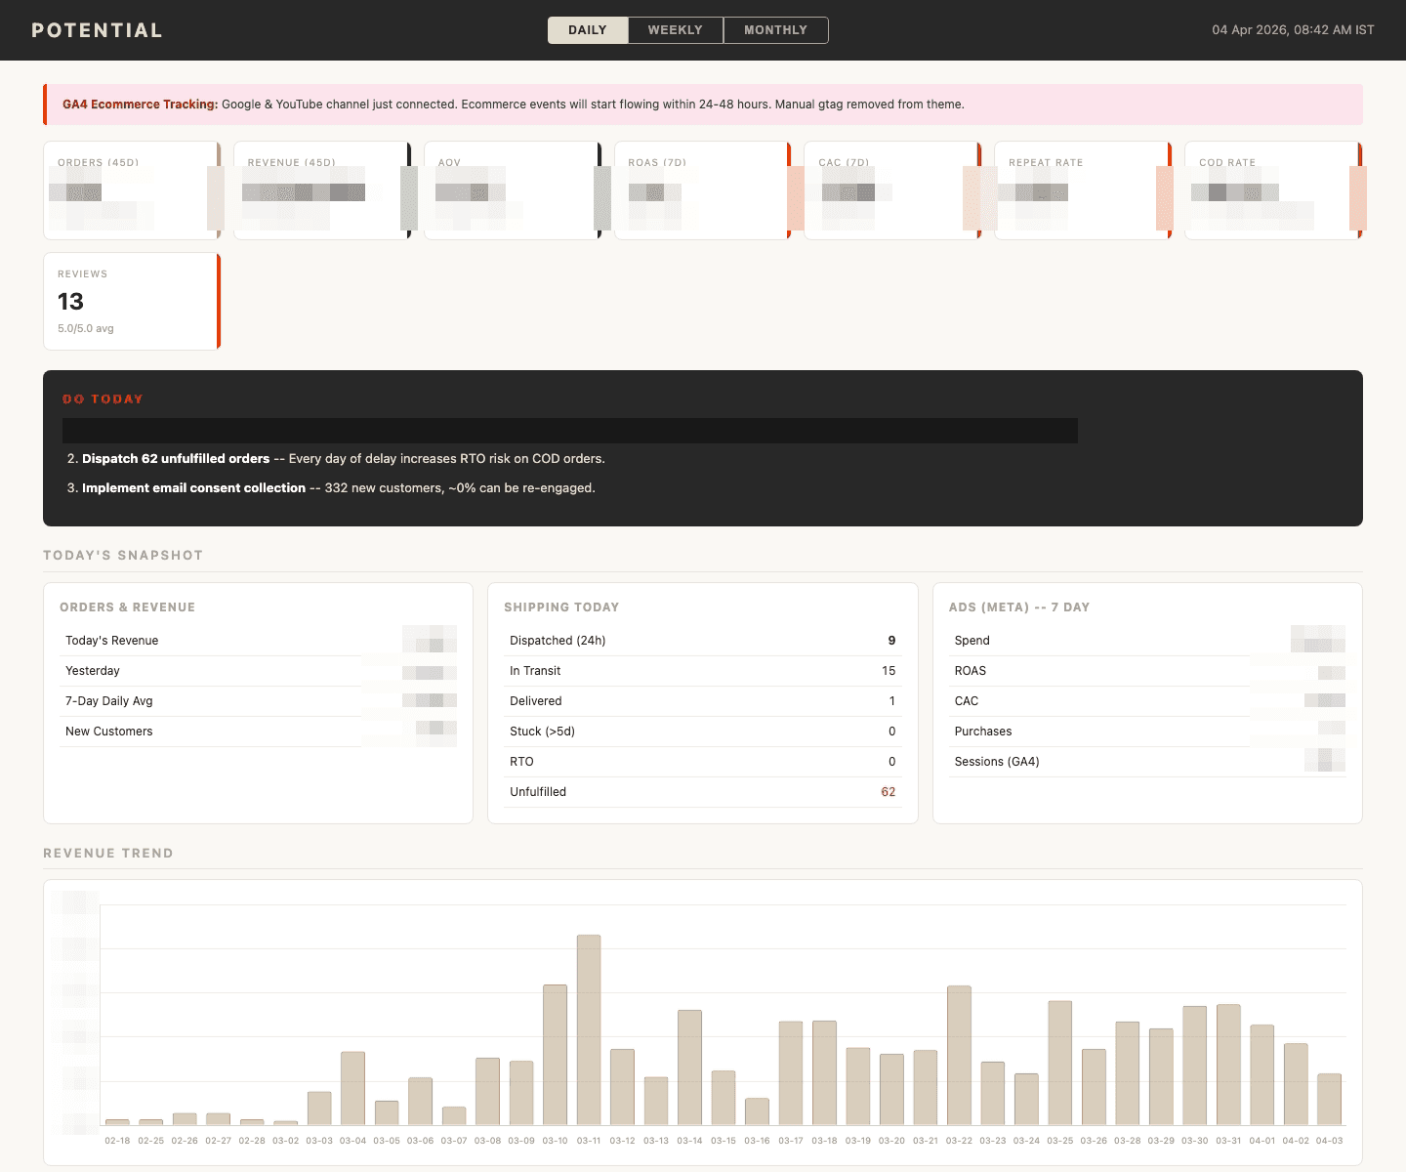
Task: Select the Today's Revenue row
Action: 258,641
